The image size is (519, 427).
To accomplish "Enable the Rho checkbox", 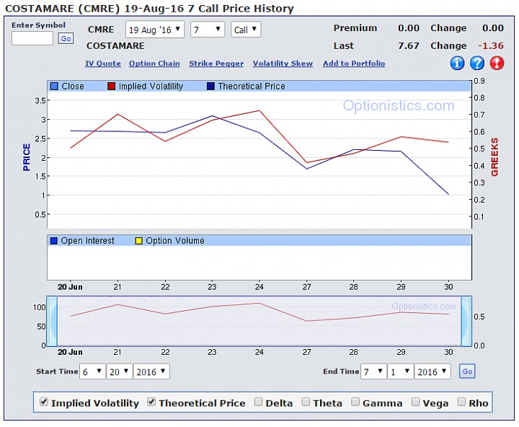I will (461, 402).
